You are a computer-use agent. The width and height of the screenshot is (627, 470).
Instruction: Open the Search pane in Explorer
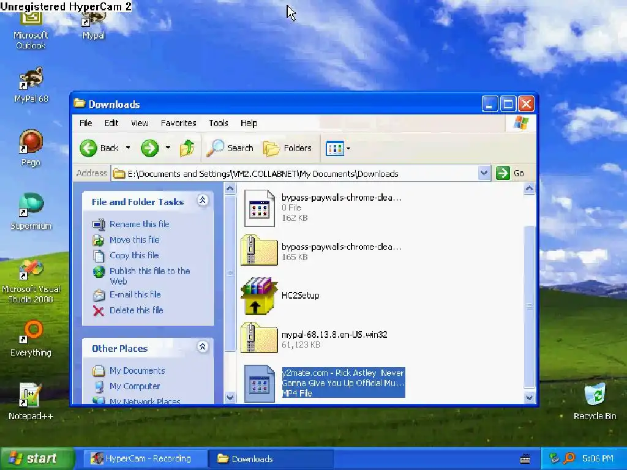pos(230,148)
